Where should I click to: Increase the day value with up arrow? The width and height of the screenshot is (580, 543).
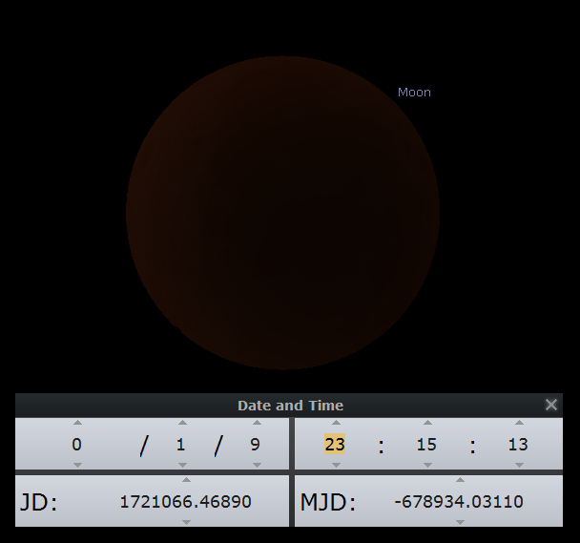point(257,423)
